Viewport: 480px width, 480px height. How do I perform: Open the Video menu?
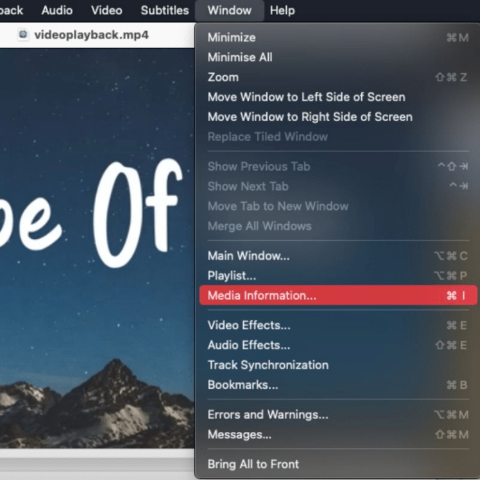point(106,11)
